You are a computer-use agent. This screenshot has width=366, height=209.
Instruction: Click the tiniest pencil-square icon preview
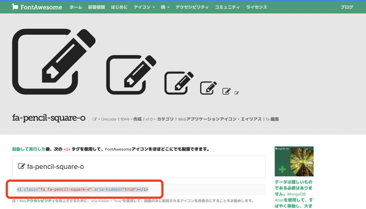237,93
